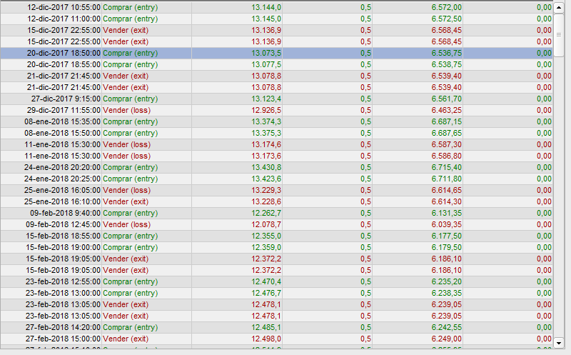Click amount 6.614,30 cell
This screenshot has width=571, height=355.
(447, 201)
